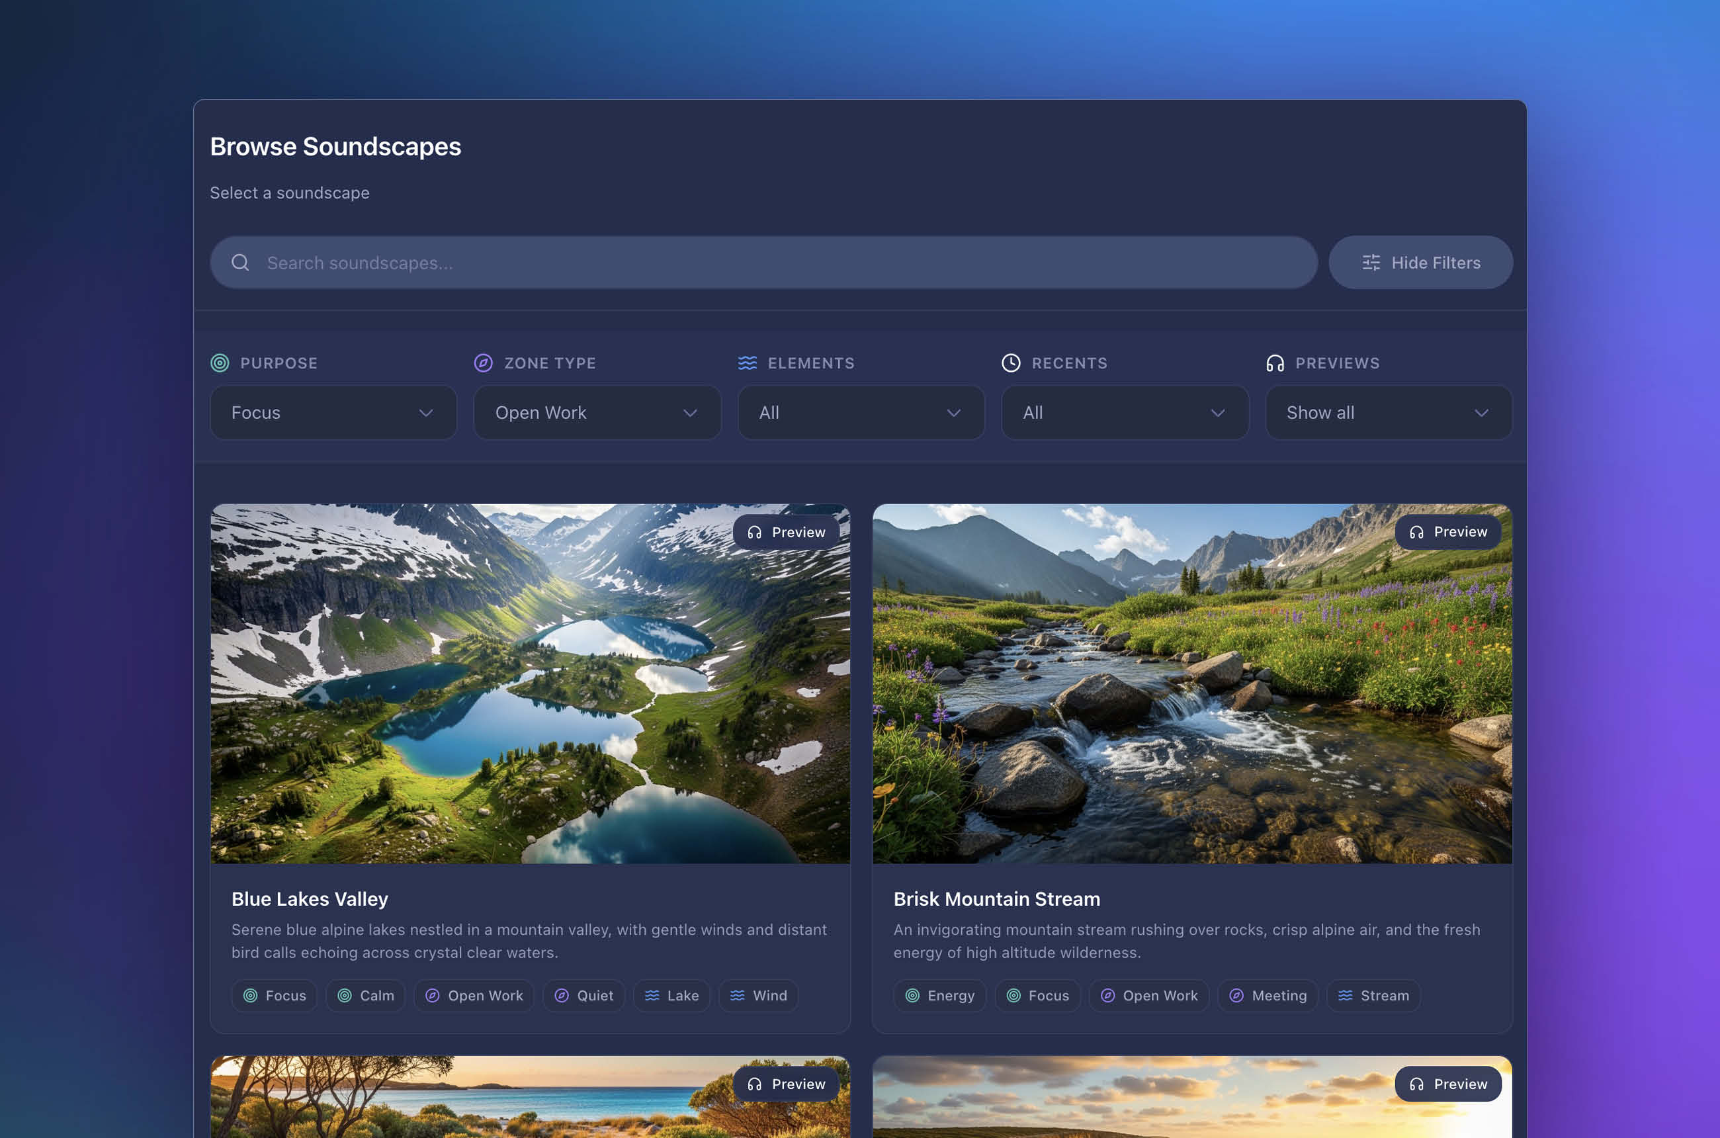Click headphones icon on Blue Lakes Valley preview
Viewport: 1720px width, 1138px height.
pos(755,533)
